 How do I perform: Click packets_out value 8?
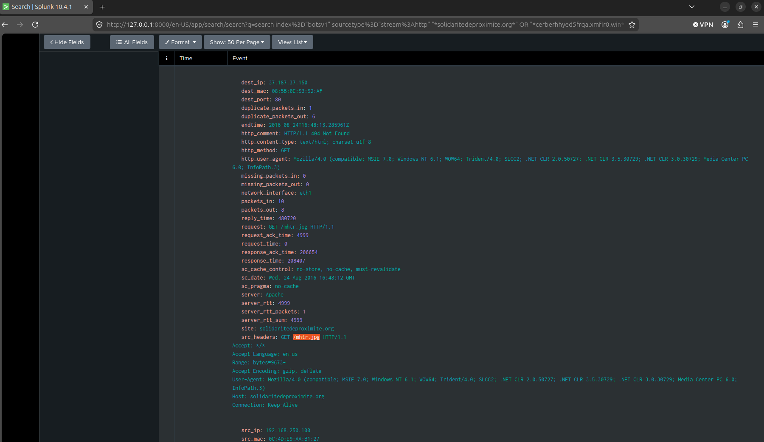coord(283,210)
